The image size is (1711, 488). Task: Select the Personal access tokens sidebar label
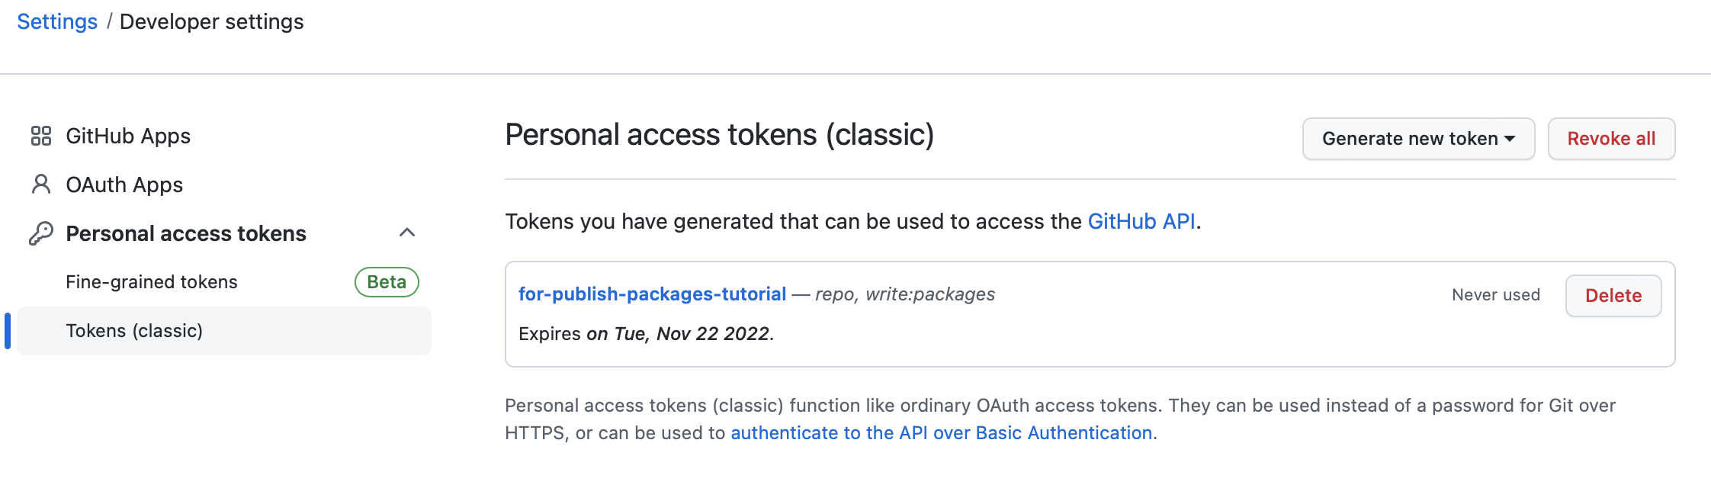[186, 233]
